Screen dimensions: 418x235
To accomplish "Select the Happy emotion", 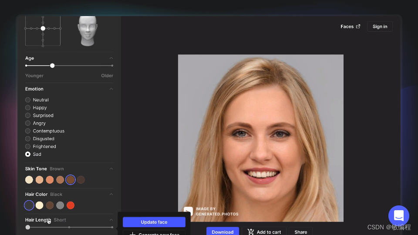I will pyautogui.click(x=36, y=107).
